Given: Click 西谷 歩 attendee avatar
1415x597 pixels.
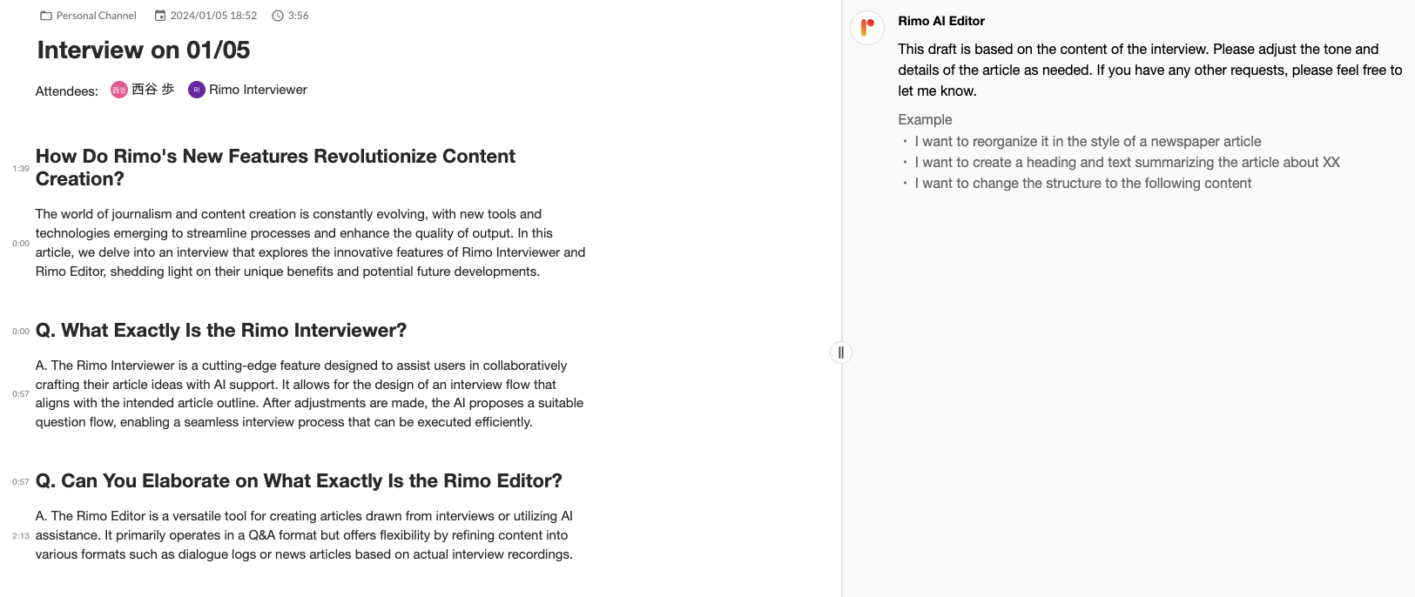Looking at the screenshot, I should coord(119,90).
